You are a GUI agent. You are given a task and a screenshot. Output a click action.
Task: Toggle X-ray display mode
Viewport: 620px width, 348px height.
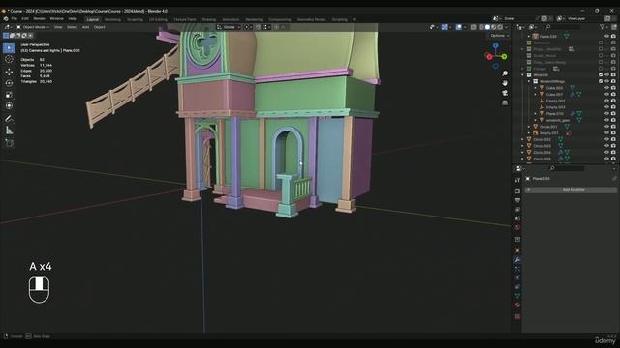[474, 27]
